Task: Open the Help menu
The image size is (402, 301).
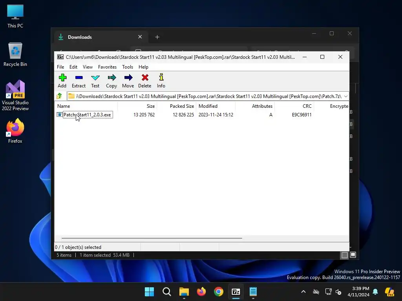Action: [143, 67]
